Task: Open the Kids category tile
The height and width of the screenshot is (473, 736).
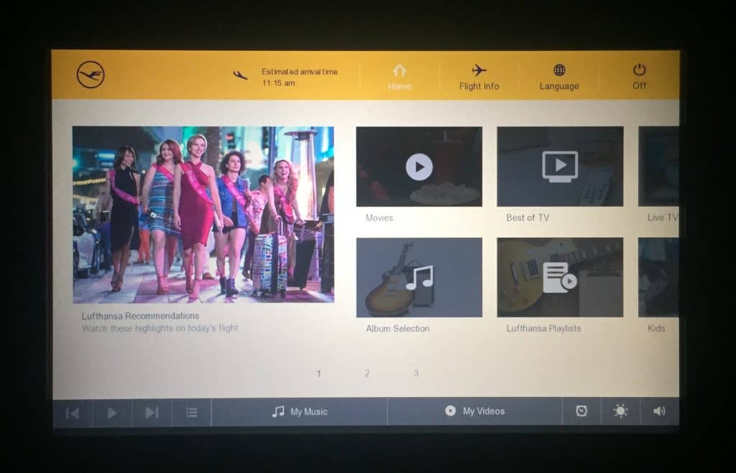Action: (658, 277)
